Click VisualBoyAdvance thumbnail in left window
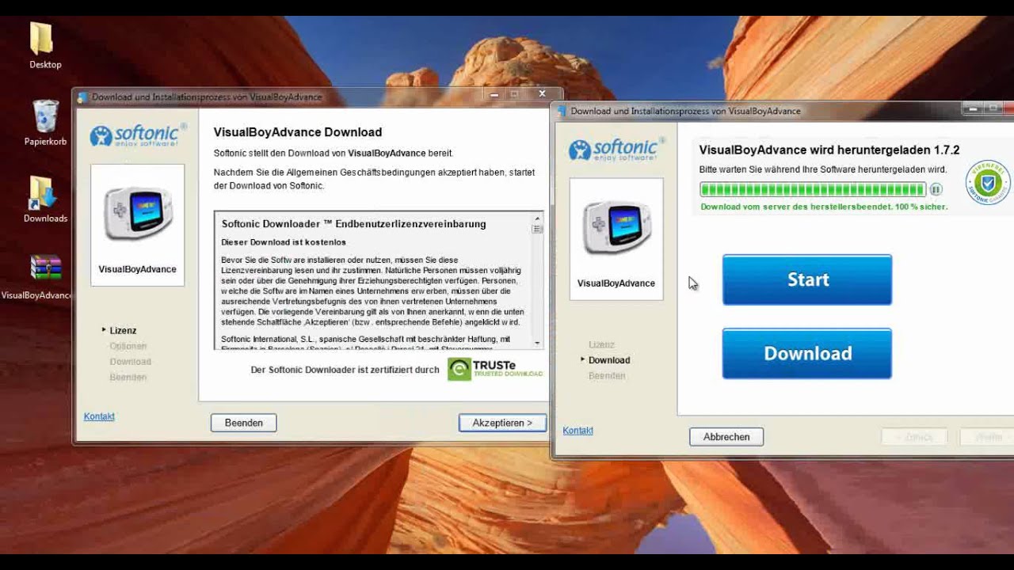This screenshot has width=1014, height=570. click(x=138, y=225)
